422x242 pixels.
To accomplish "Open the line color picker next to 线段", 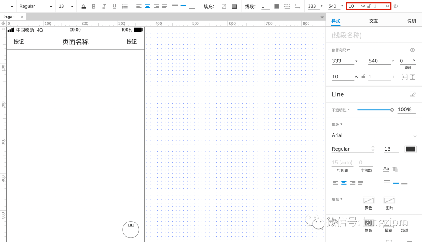I will pyautogui.click(x=277, y=6).
